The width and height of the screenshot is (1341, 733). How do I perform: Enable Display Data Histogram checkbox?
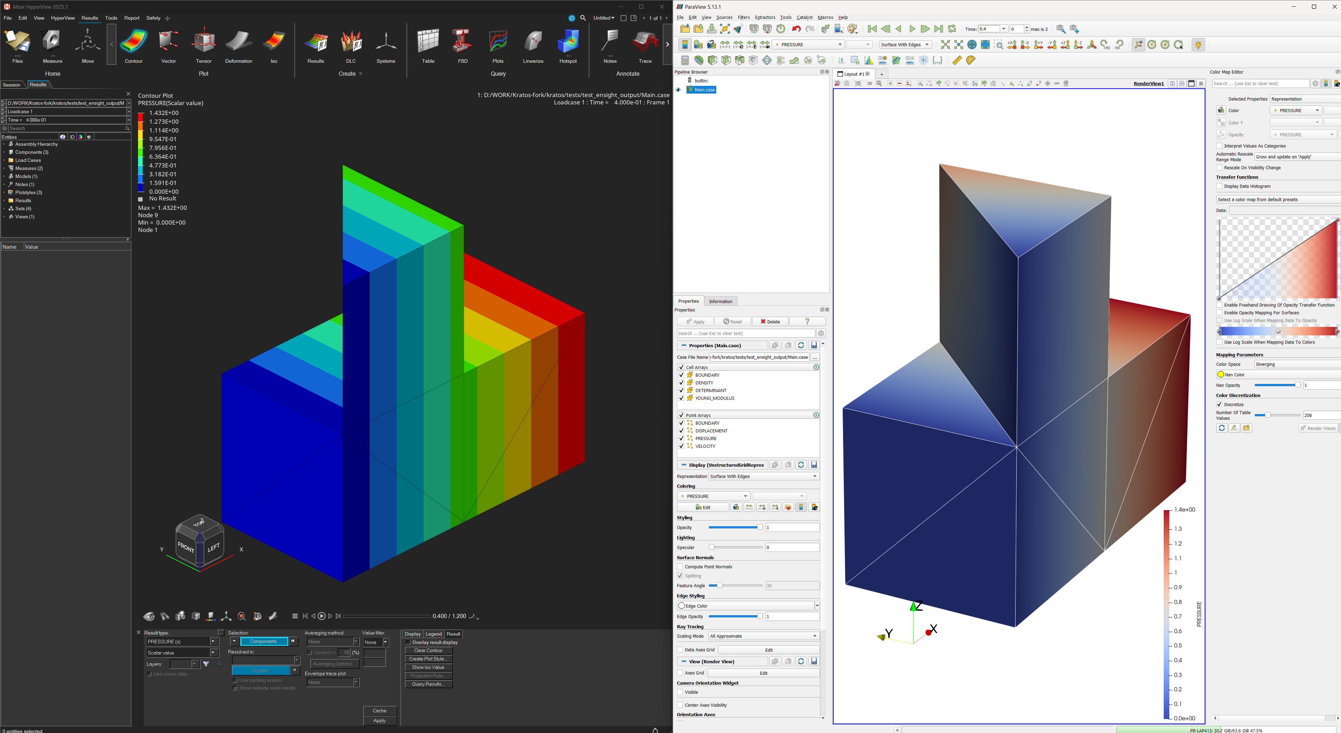point(1219,186)
